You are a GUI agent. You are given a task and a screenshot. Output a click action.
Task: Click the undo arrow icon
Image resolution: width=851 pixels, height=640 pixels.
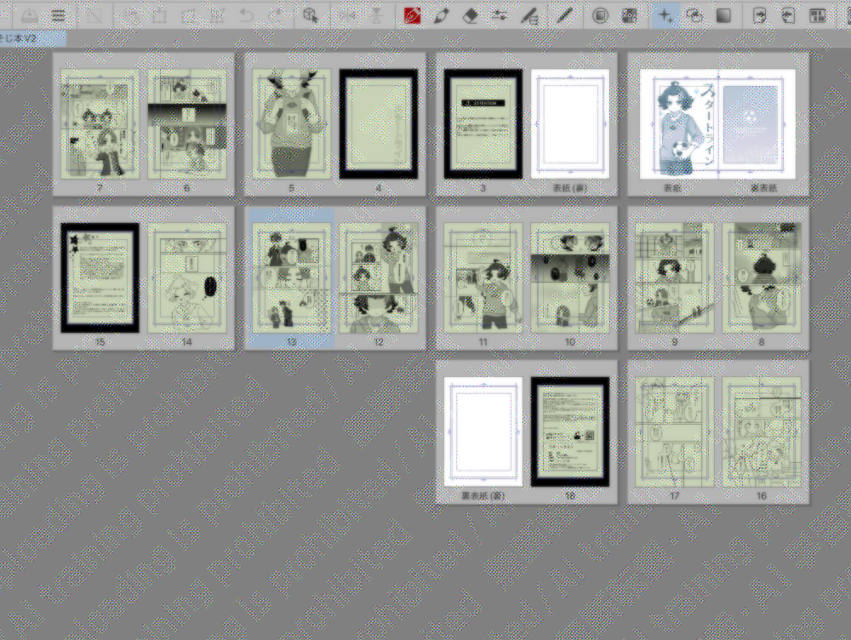pyautogui.click(x=246, y=15)
